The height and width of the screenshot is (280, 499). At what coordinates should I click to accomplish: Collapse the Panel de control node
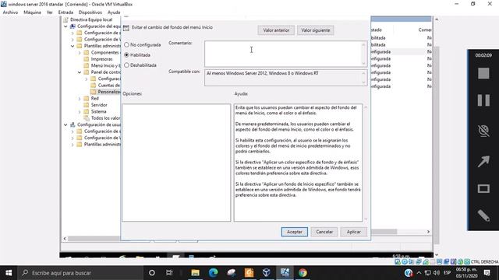(80, 72)
